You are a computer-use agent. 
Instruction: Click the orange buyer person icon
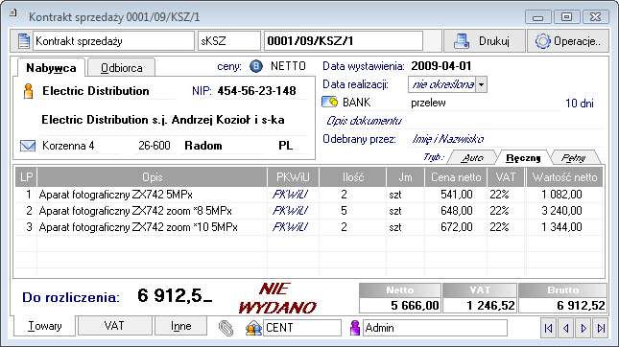(x=28, y=91)
